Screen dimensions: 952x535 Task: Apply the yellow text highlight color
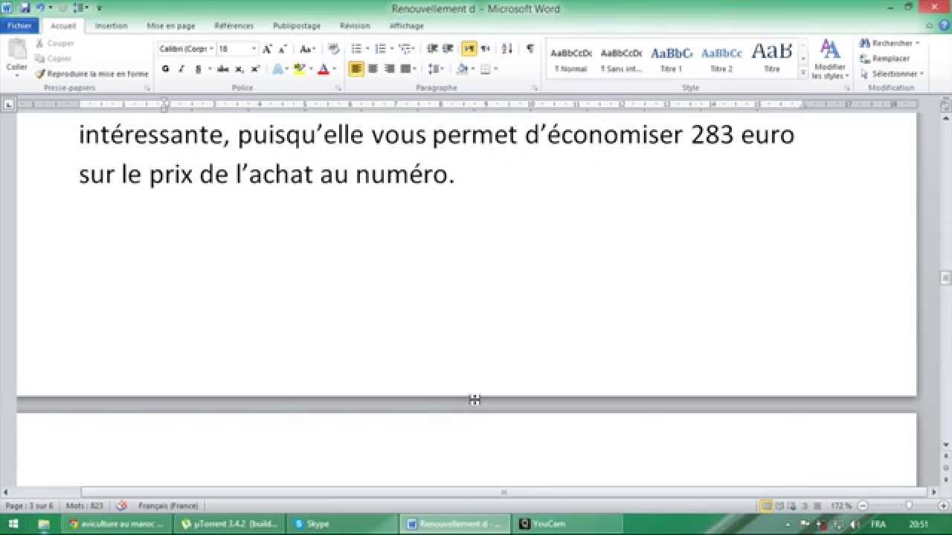coord(298,69)
